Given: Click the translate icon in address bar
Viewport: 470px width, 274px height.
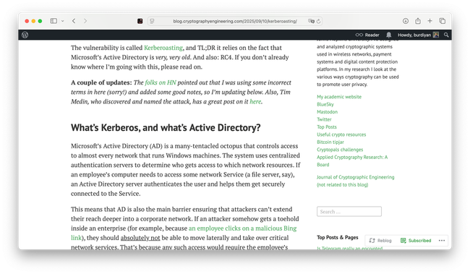Looking at the screenshot, I should tap(311, 21).
